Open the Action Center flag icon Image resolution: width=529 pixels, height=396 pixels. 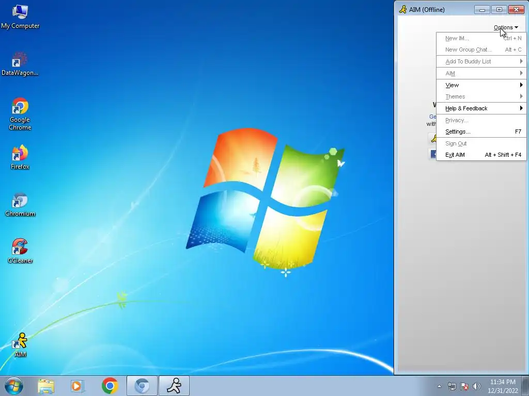(464, 386)
